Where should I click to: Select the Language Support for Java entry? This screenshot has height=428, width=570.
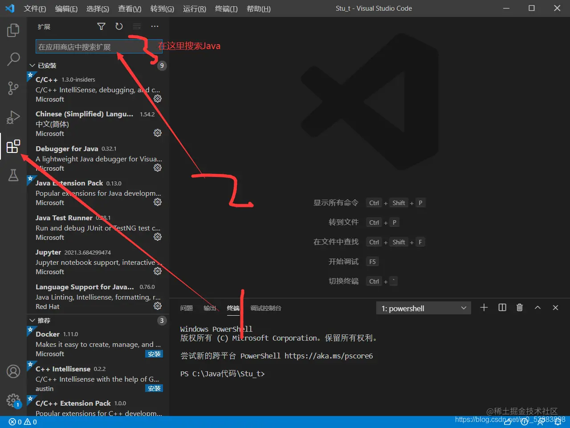[98, 296]
